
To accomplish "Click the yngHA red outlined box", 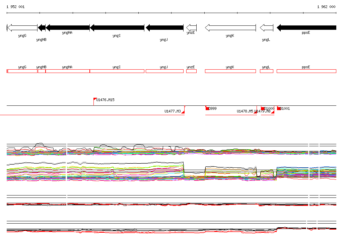I will pos(68,71).
